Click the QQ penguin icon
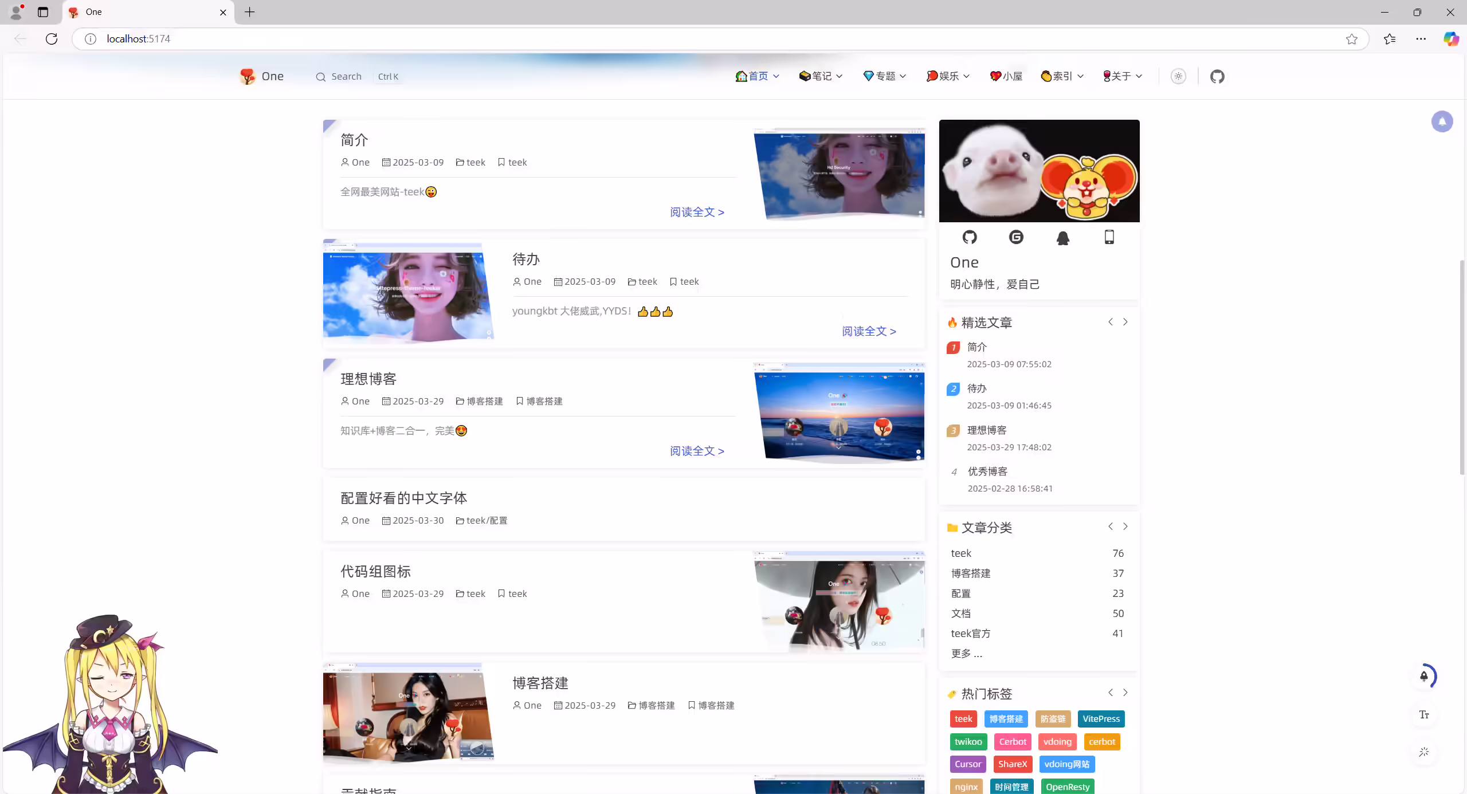The image size is (1467, 794). point(1063,237)
